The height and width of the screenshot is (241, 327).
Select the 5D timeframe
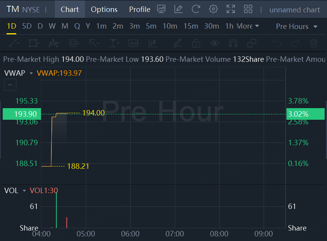pyautogui.click(x=27, y=26)
